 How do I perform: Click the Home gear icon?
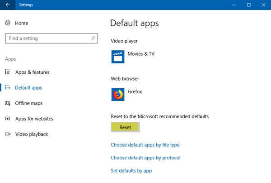coord(8,23)
